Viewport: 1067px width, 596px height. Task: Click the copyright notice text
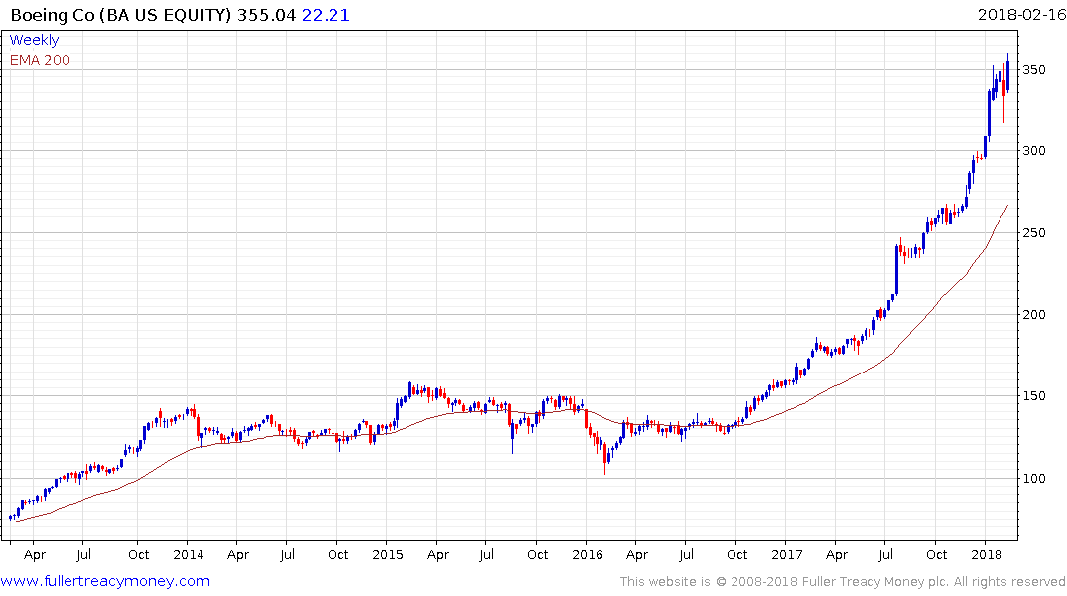click(843, 582)
